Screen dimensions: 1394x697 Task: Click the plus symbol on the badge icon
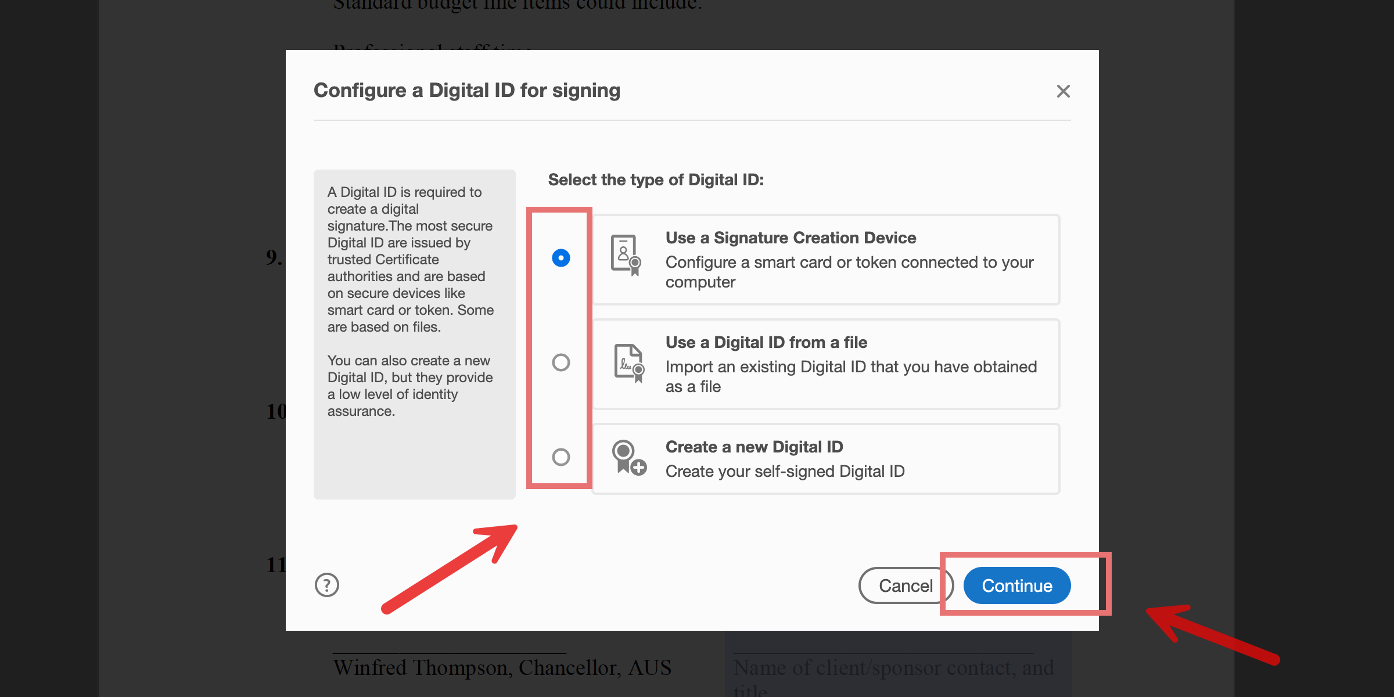(x=639, y=468)
